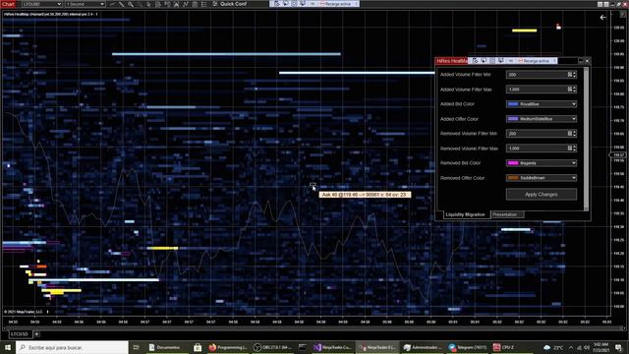Open the Windows Start menu

point(8,347)
